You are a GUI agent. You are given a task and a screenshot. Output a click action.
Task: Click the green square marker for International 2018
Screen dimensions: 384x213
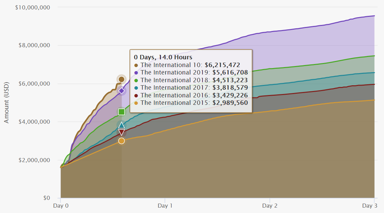pos(121,112)
